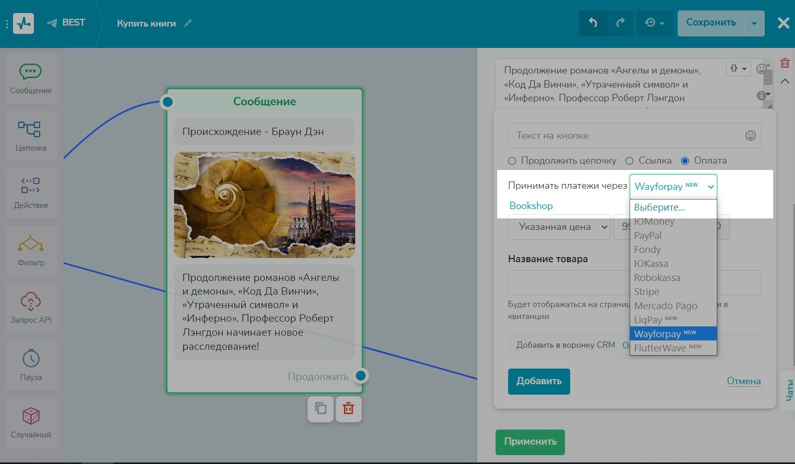The width and height of the screenshot is (795, 464).
Task: Click the 'Отмена' cancel link
Action: tap(743, 381)
